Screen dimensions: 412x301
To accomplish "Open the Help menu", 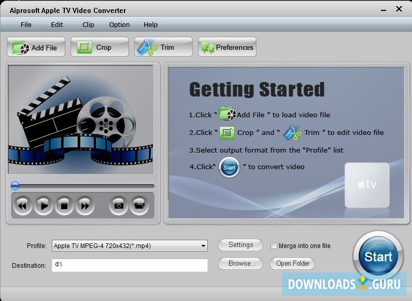I will [151, 25].
